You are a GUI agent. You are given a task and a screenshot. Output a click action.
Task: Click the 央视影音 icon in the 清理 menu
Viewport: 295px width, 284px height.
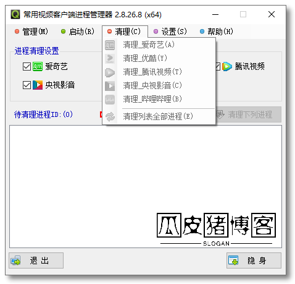point(110,86)
